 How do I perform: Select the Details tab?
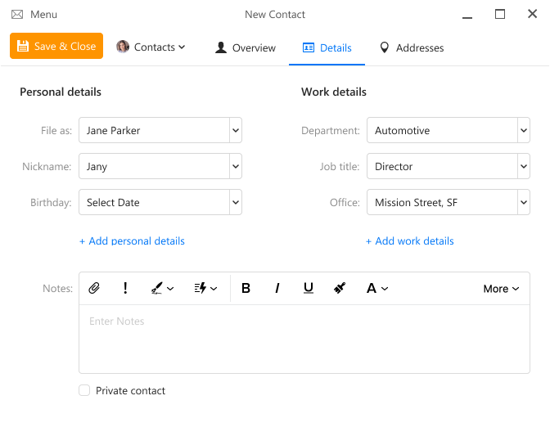pos(327,47)
